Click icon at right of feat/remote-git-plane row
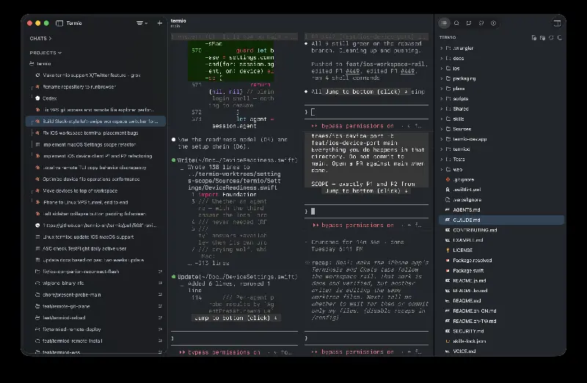The image size is (587, 383). 160,306
